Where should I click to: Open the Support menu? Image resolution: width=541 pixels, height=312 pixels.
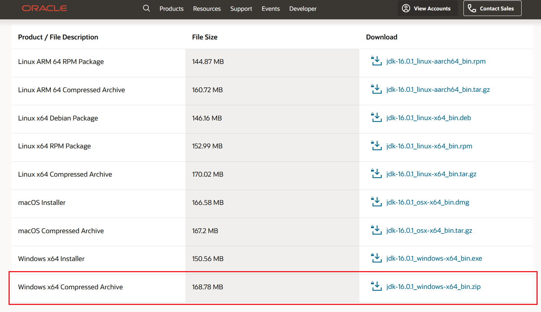[x=241, y=9]
